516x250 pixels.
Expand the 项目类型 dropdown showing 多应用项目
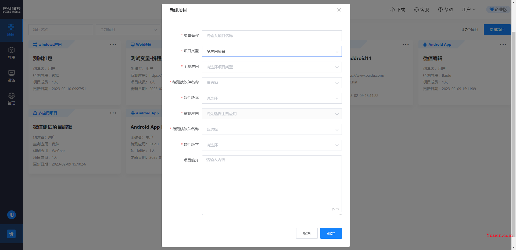pyautogui.click(x=272, y=51)
